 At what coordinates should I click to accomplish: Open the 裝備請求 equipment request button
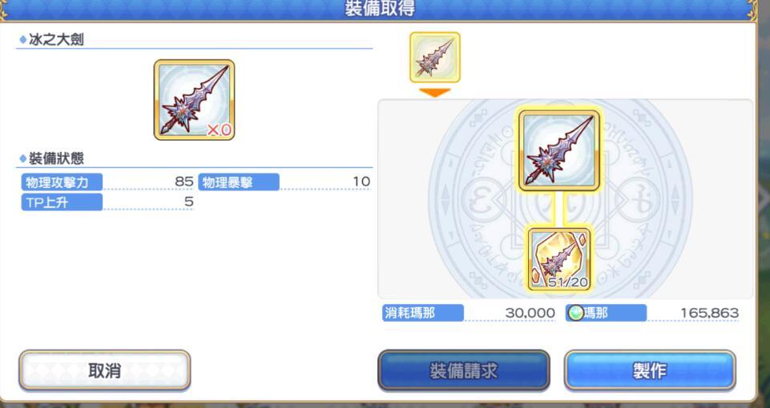tap(464, 370)
